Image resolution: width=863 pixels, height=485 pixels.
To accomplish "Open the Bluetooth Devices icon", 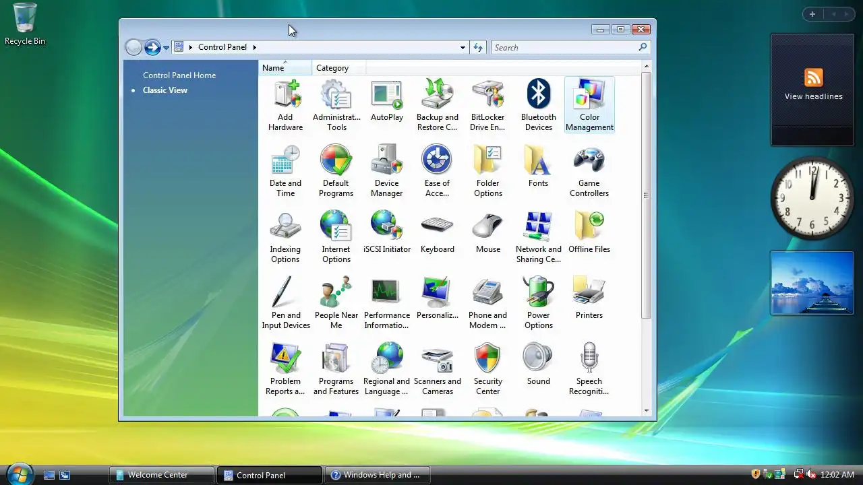I will [x=538, y=105].
